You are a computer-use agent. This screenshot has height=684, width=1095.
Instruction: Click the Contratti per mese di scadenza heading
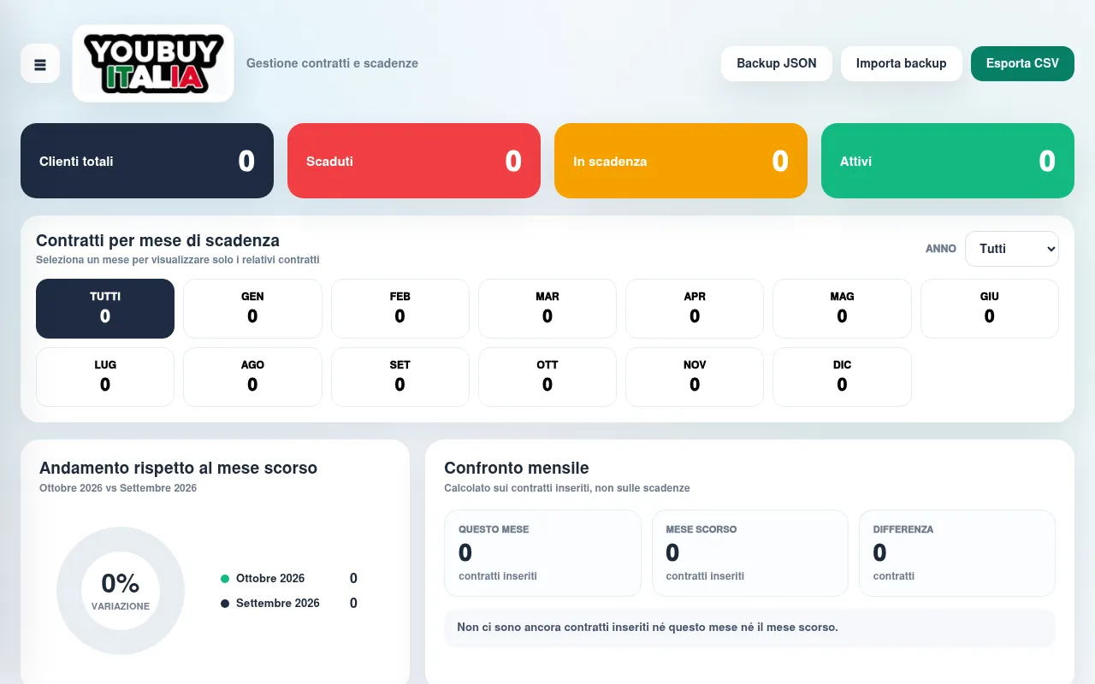(157, 241)
